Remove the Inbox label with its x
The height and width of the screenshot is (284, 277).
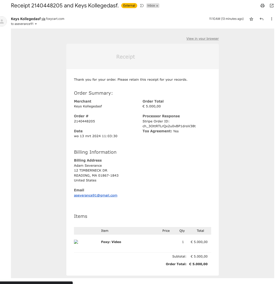tap(157, 6)
